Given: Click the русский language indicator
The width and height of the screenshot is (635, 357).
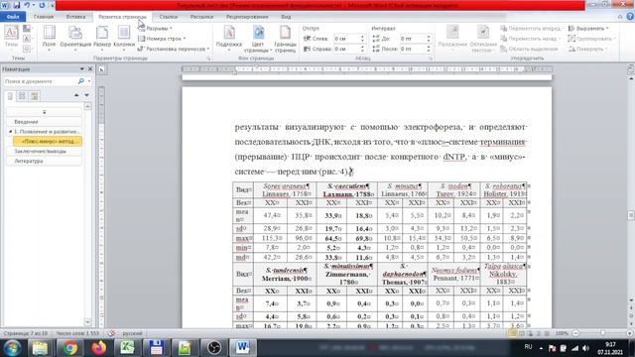Looking at the screenshot, I should pyautogui.click(x=132, y=333).
